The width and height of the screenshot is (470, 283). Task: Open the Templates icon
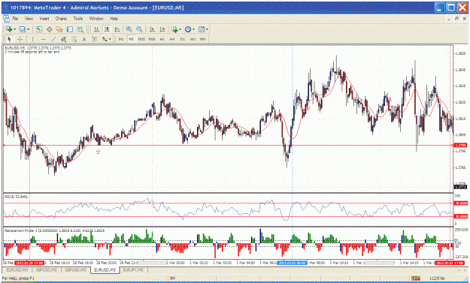tap(202, 29)
